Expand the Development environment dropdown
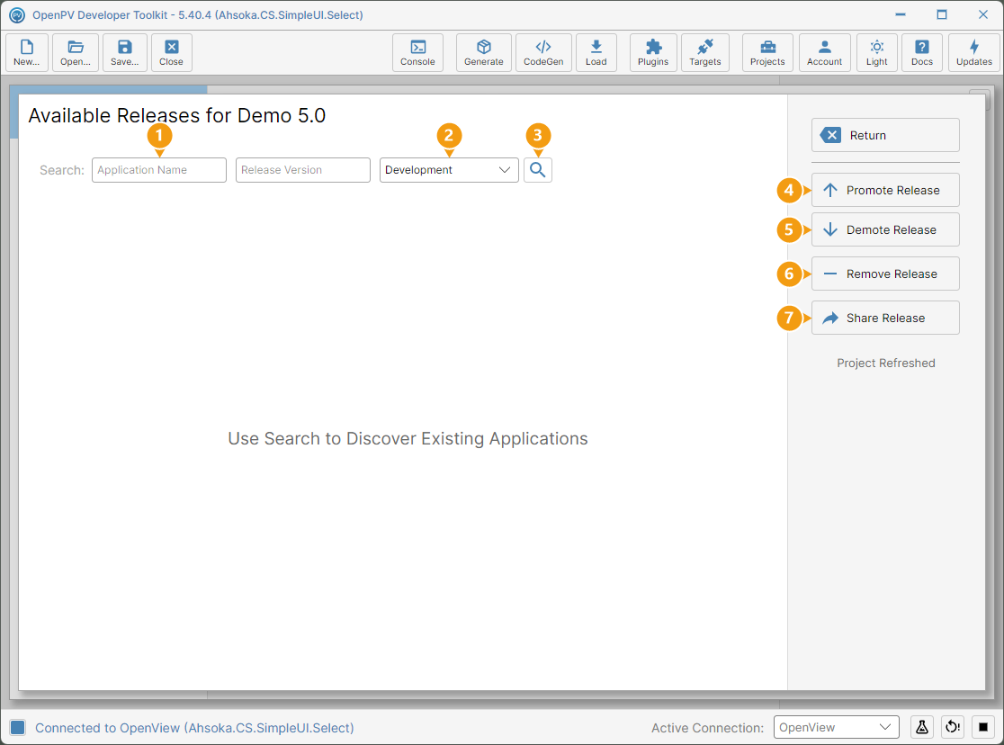Screen dimensions: 1004x745 point(449,170)
